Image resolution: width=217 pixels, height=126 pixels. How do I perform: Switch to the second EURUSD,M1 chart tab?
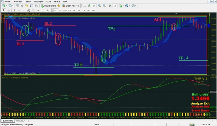pos(21,121)
